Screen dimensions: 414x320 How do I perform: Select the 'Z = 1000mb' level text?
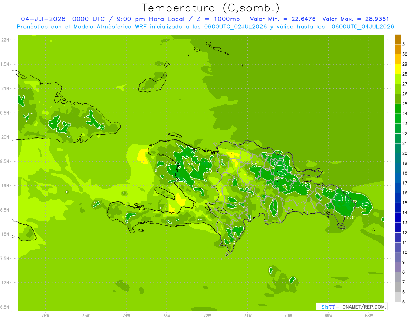pos(218,19)
